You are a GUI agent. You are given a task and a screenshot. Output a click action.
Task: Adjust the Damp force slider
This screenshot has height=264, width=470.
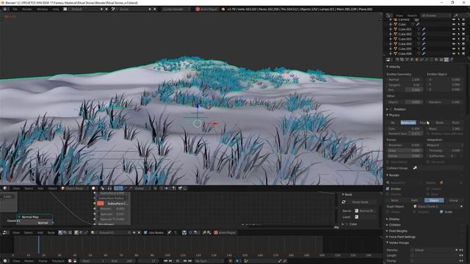point(405,156)
